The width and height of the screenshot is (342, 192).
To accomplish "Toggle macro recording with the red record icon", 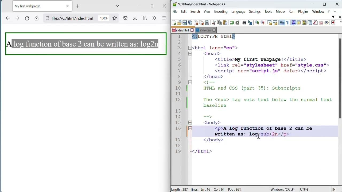I will 333,23.
